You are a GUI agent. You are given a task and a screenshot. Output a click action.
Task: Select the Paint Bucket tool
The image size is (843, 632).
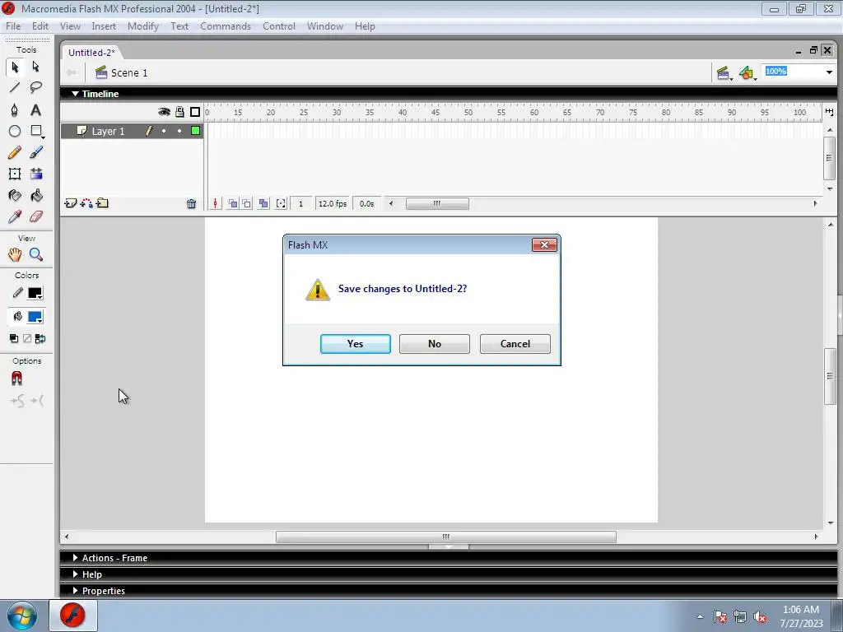pyautogui.click(x=36, y=196)
